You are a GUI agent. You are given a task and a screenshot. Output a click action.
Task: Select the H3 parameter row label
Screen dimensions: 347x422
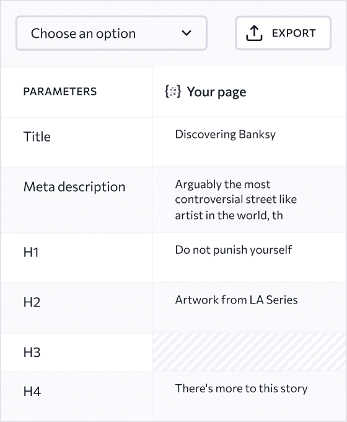coord(32,352)
